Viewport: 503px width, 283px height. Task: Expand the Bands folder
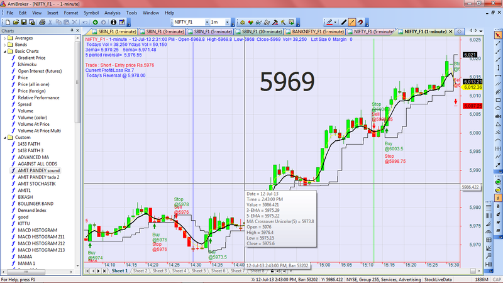(x=5, y=45)
